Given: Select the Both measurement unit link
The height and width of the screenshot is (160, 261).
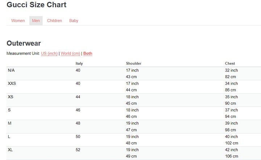Looking at the screenshot, I should point(88,53).
